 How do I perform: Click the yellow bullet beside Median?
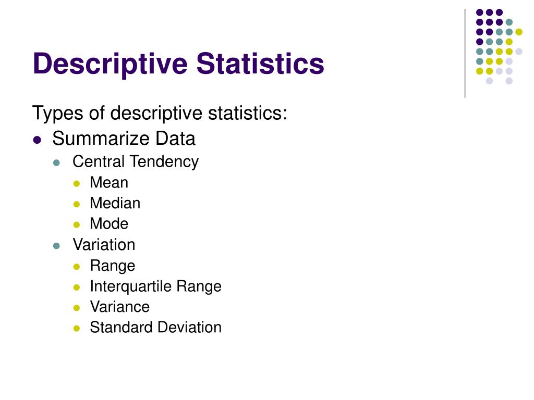[77, 204]
